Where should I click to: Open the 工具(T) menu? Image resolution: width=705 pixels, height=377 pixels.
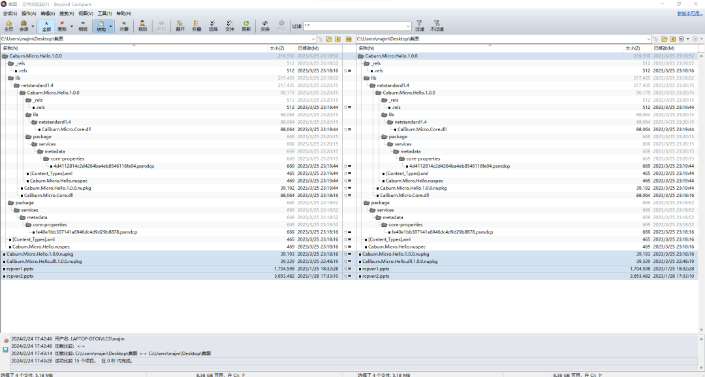click(x=104, y=14)
